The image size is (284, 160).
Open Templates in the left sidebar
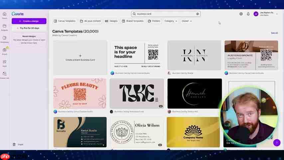[x=5, y=39]
